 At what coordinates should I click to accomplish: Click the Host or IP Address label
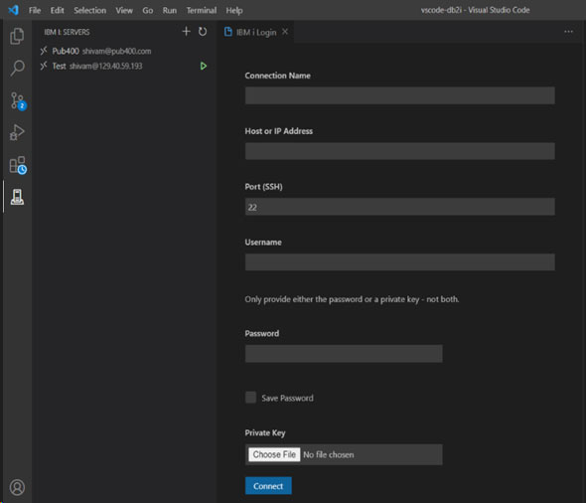tap(279, 131)
